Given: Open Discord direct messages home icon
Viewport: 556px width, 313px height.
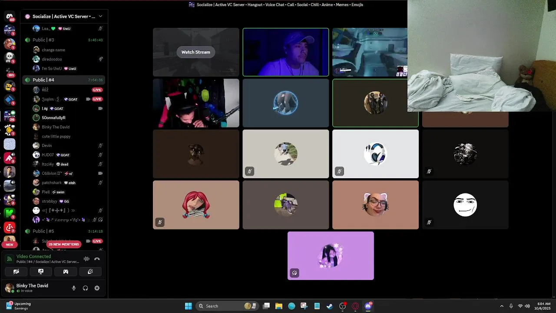Looking at the screenshot, I should point(10,17).
